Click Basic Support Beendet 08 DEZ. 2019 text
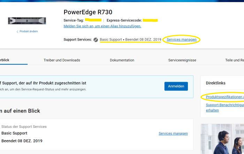 130,39
